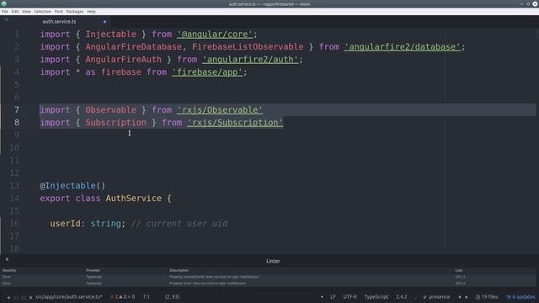
Task: Open the Selection menu
Action: click(x=43, y=11)
